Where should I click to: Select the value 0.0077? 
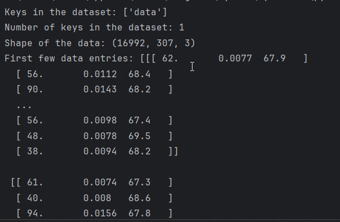[235, 59]
